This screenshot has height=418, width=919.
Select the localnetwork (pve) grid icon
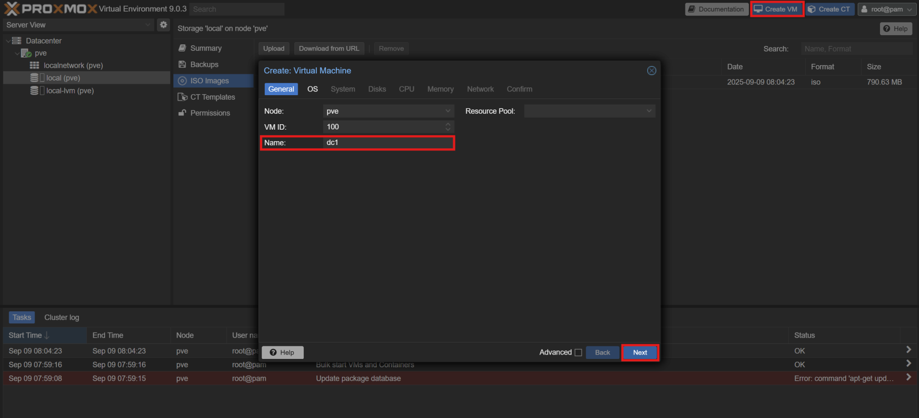(x=34, y=65)
